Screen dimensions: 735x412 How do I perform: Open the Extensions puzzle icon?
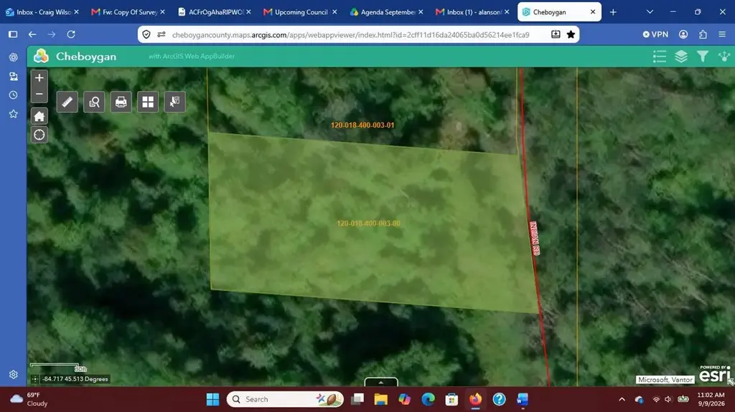click(703, 34)
